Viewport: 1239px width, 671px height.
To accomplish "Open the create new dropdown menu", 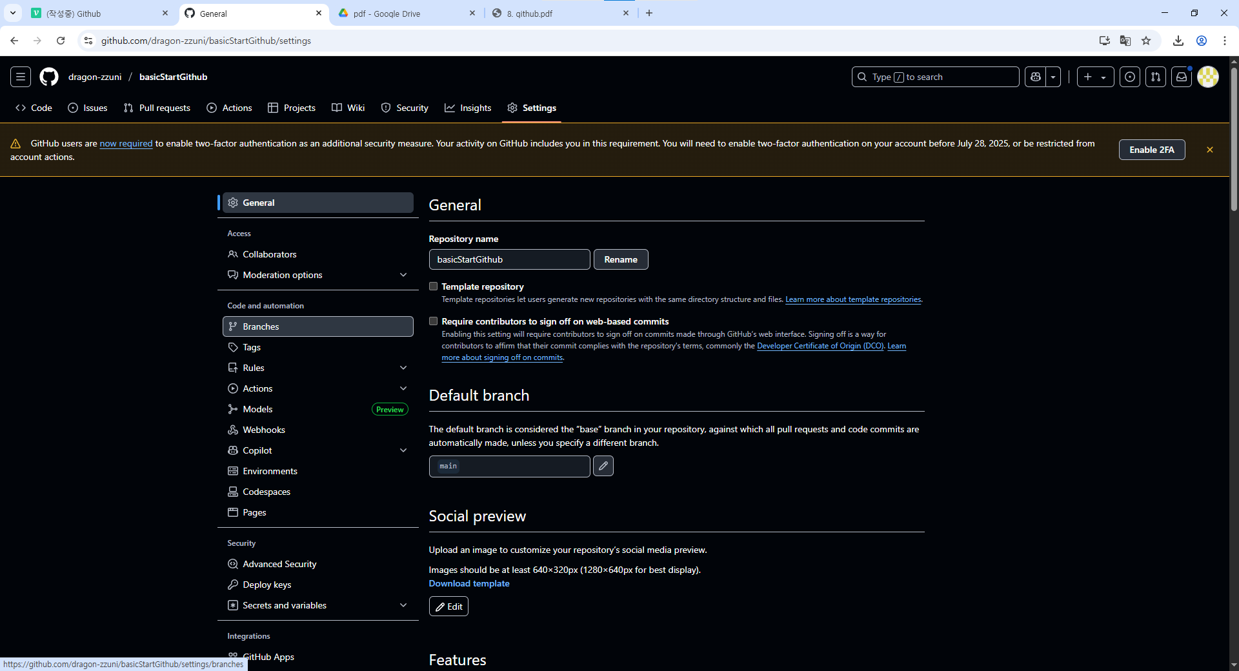I will (1095, 77).
